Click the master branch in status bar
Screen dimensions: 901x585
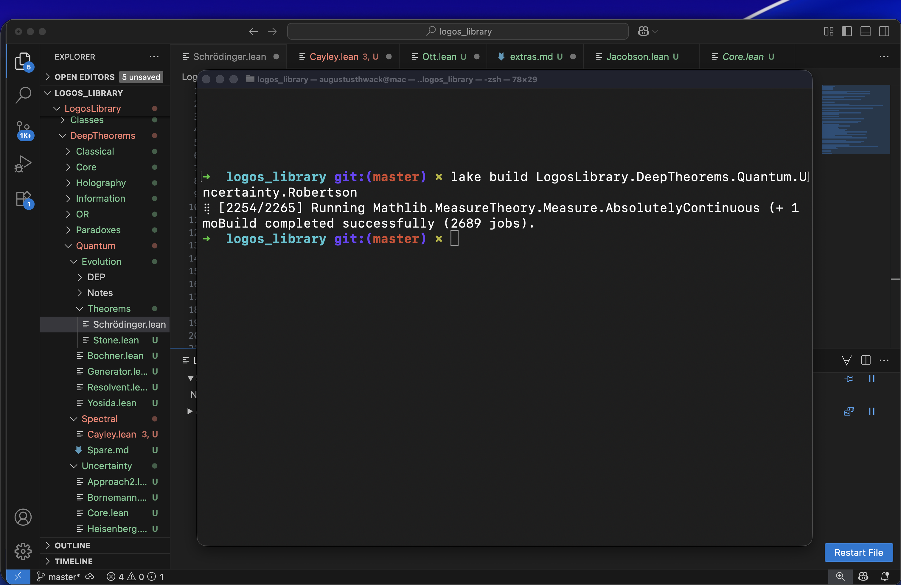(59, 576)
